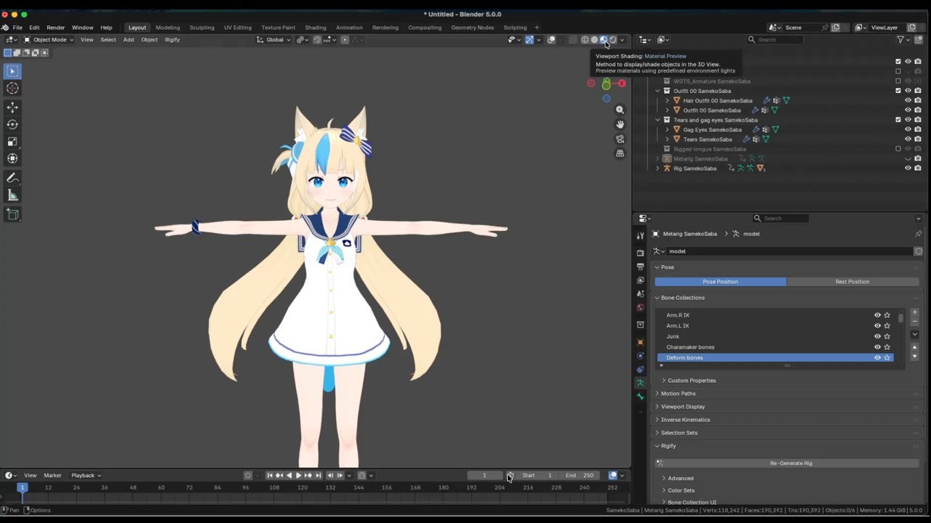Select the Rotate tool in the toolbar
Viewport: 931px width, 523px height.
pyautogui.click(x=12, y=124)
